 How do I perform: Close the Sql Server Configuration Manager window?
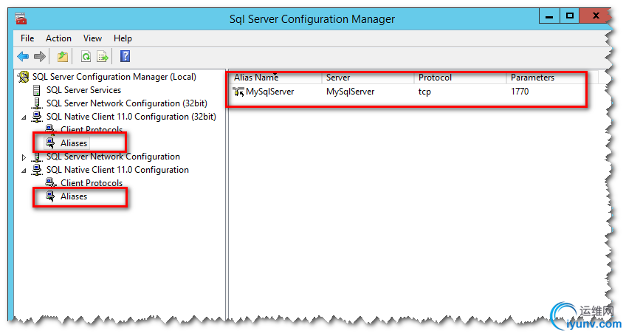click(x=596, y=16)
